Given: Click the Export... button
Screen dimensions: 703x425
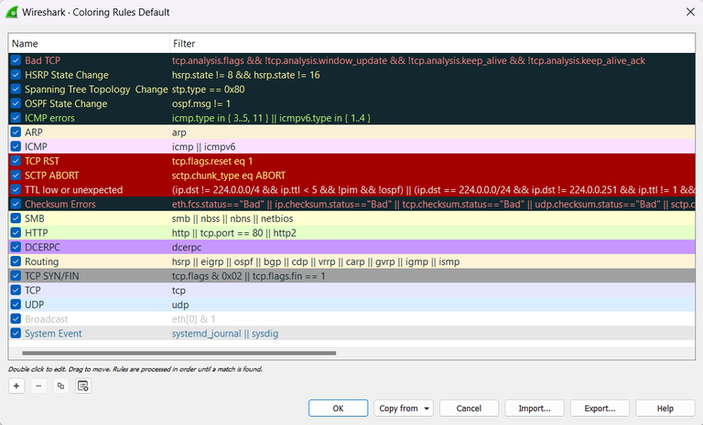Looking at the screenshot, I should coord(600,408).
